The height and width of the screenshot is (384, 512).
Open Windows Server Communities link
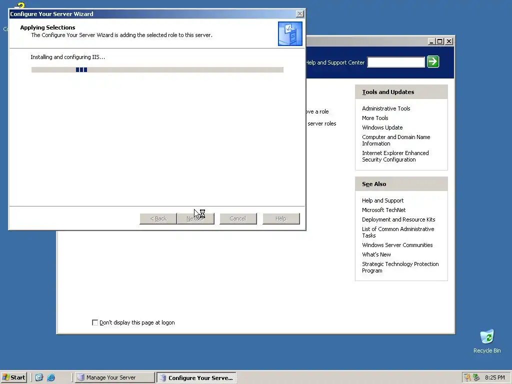pos(397,245)
